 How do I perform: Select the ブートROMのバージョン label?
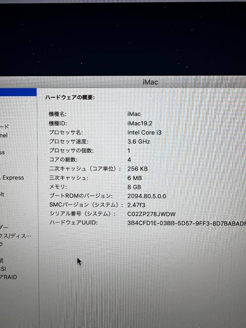pos(81,196)
